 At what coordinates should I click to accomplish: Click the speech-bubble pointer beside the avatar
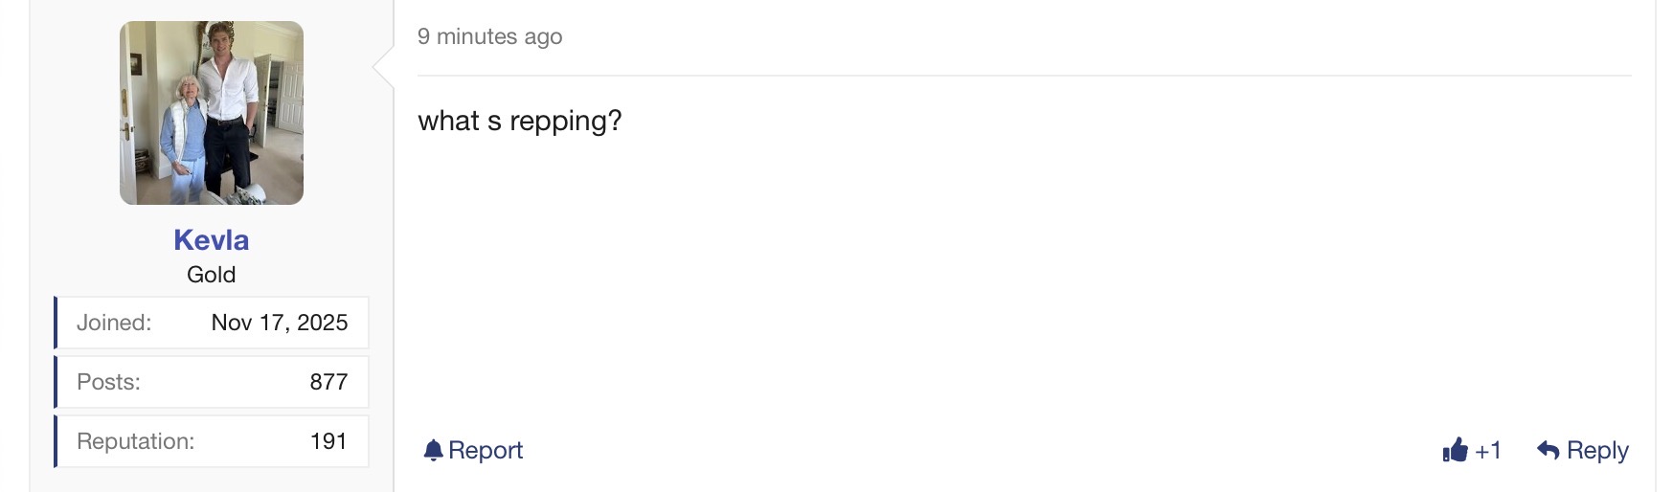click(383, 66)
